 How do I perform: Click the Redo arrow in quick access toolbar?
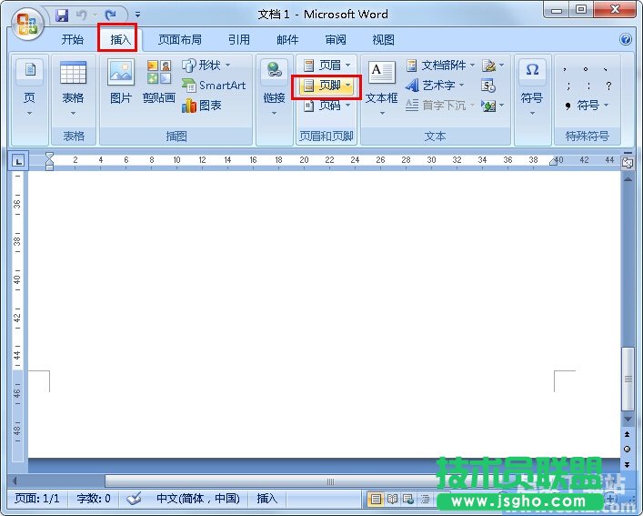point(110,15)
